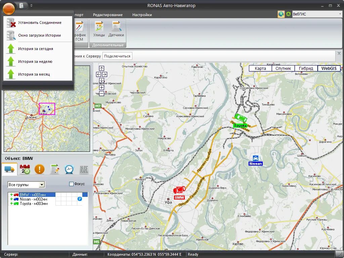This screenshot has height=258, width=344.
Task: Open the Редактирование ribbon tab
Action: [x=108, y=15]
